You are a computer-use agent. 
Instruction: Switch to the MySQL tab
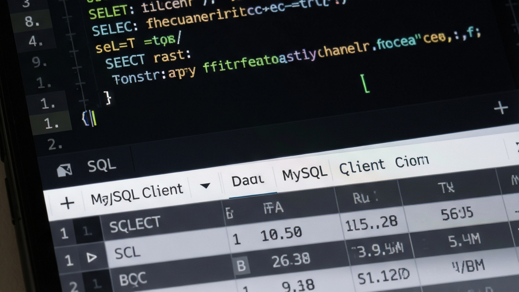point(305,173)
